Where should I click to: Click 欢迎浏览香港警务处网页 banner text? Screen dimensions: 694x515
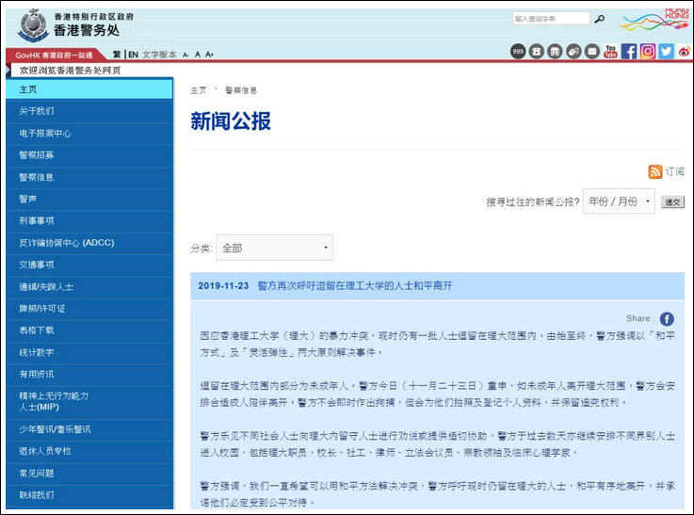pos(70,71)
